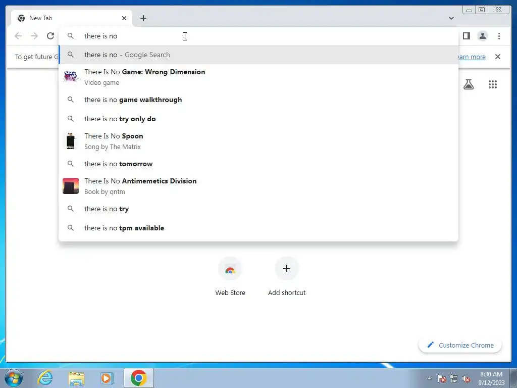Choose 'There Is No Game: Wrong Dimension' suggestion

(258, 77)
